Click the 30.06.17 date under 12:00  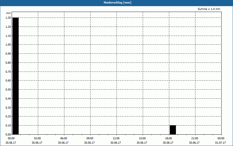pos(116,142)
